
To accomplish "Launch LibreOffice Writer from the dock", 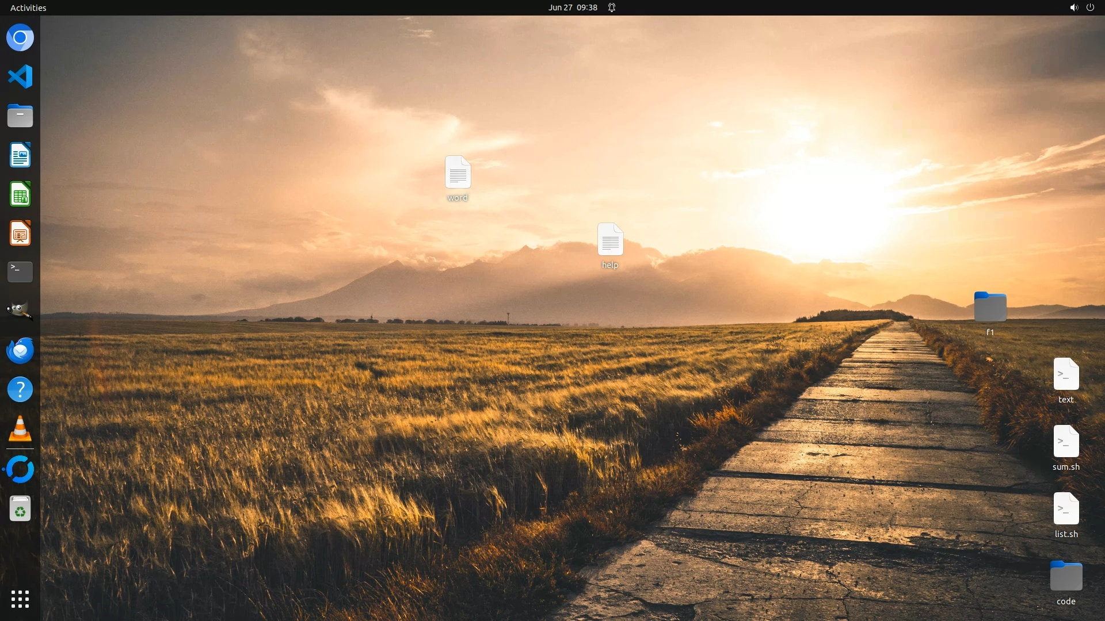I will [x=20, y=155].
